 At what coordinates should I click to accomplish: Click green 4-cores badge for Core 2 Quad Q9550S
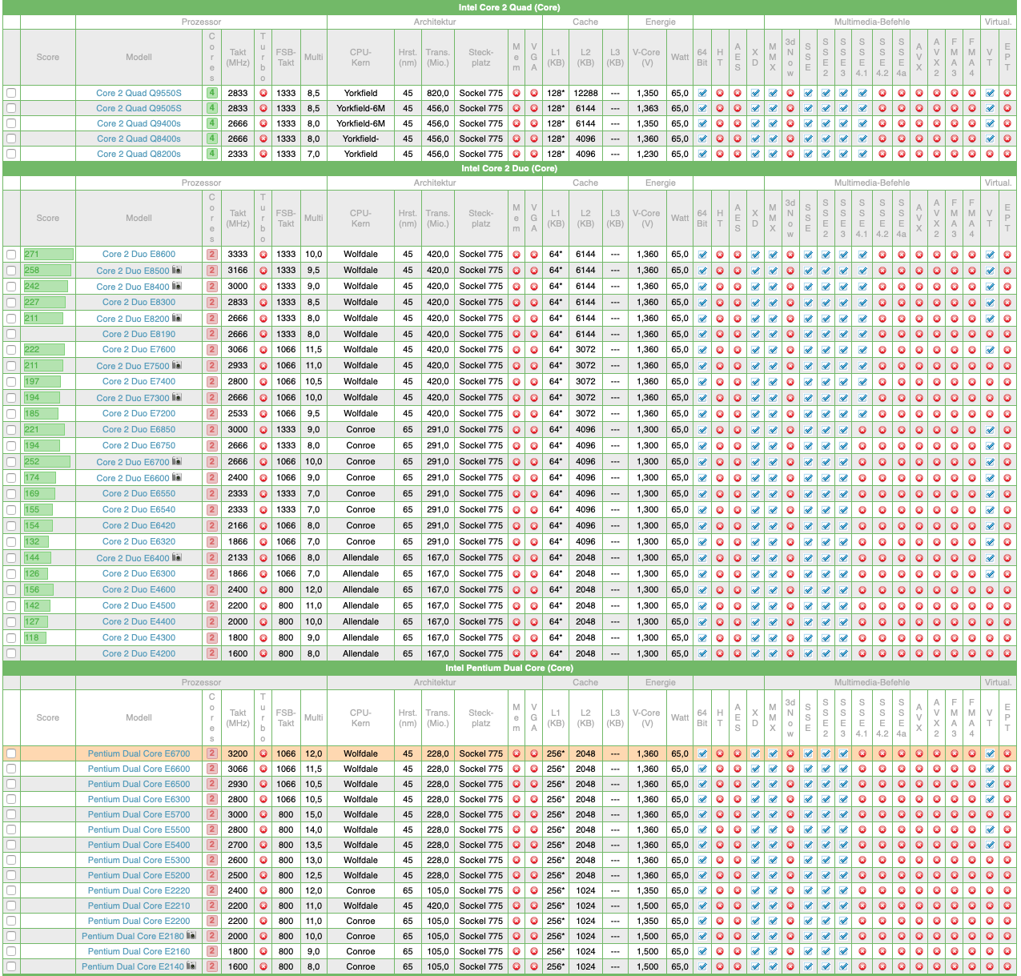coord(212,93)
